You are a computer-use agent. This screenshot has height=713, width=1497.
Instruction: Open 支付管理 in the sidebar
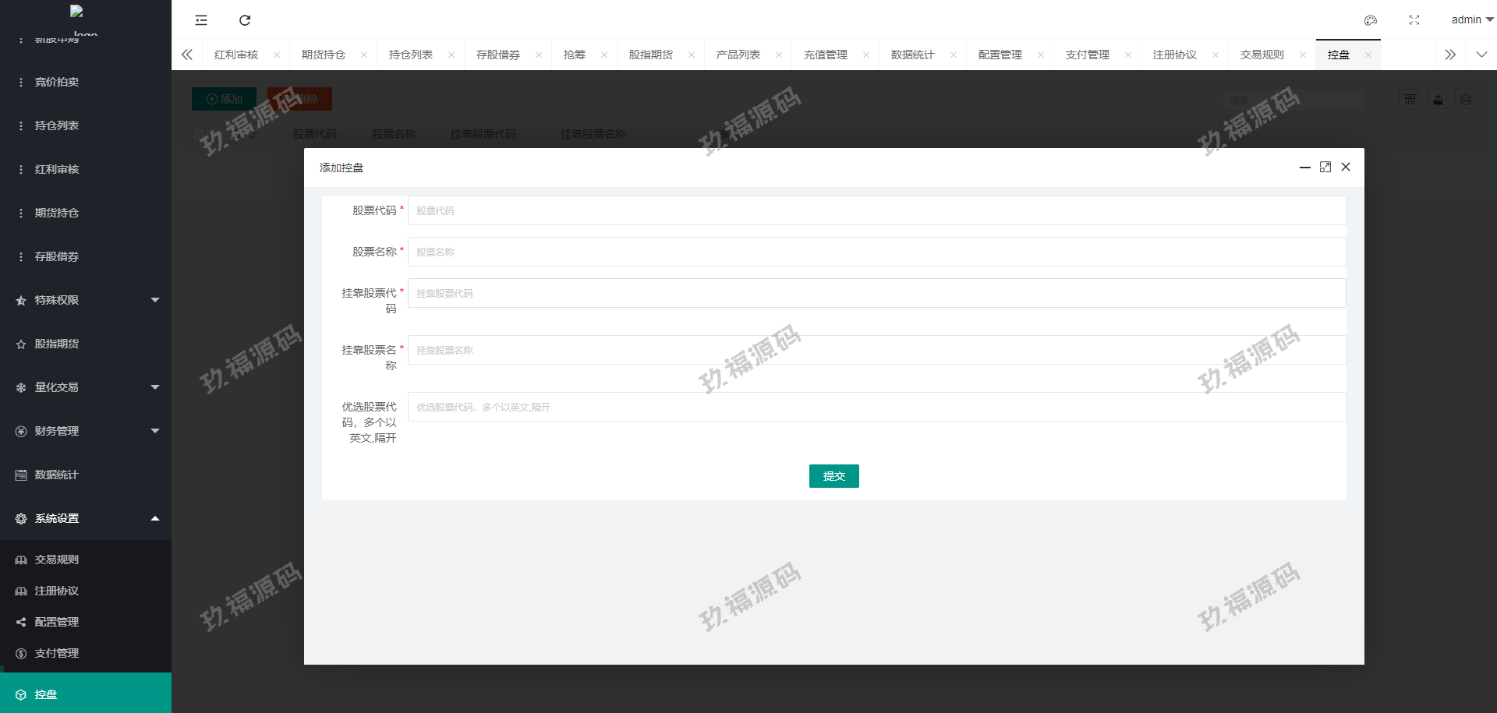click(x=57, y=653)
